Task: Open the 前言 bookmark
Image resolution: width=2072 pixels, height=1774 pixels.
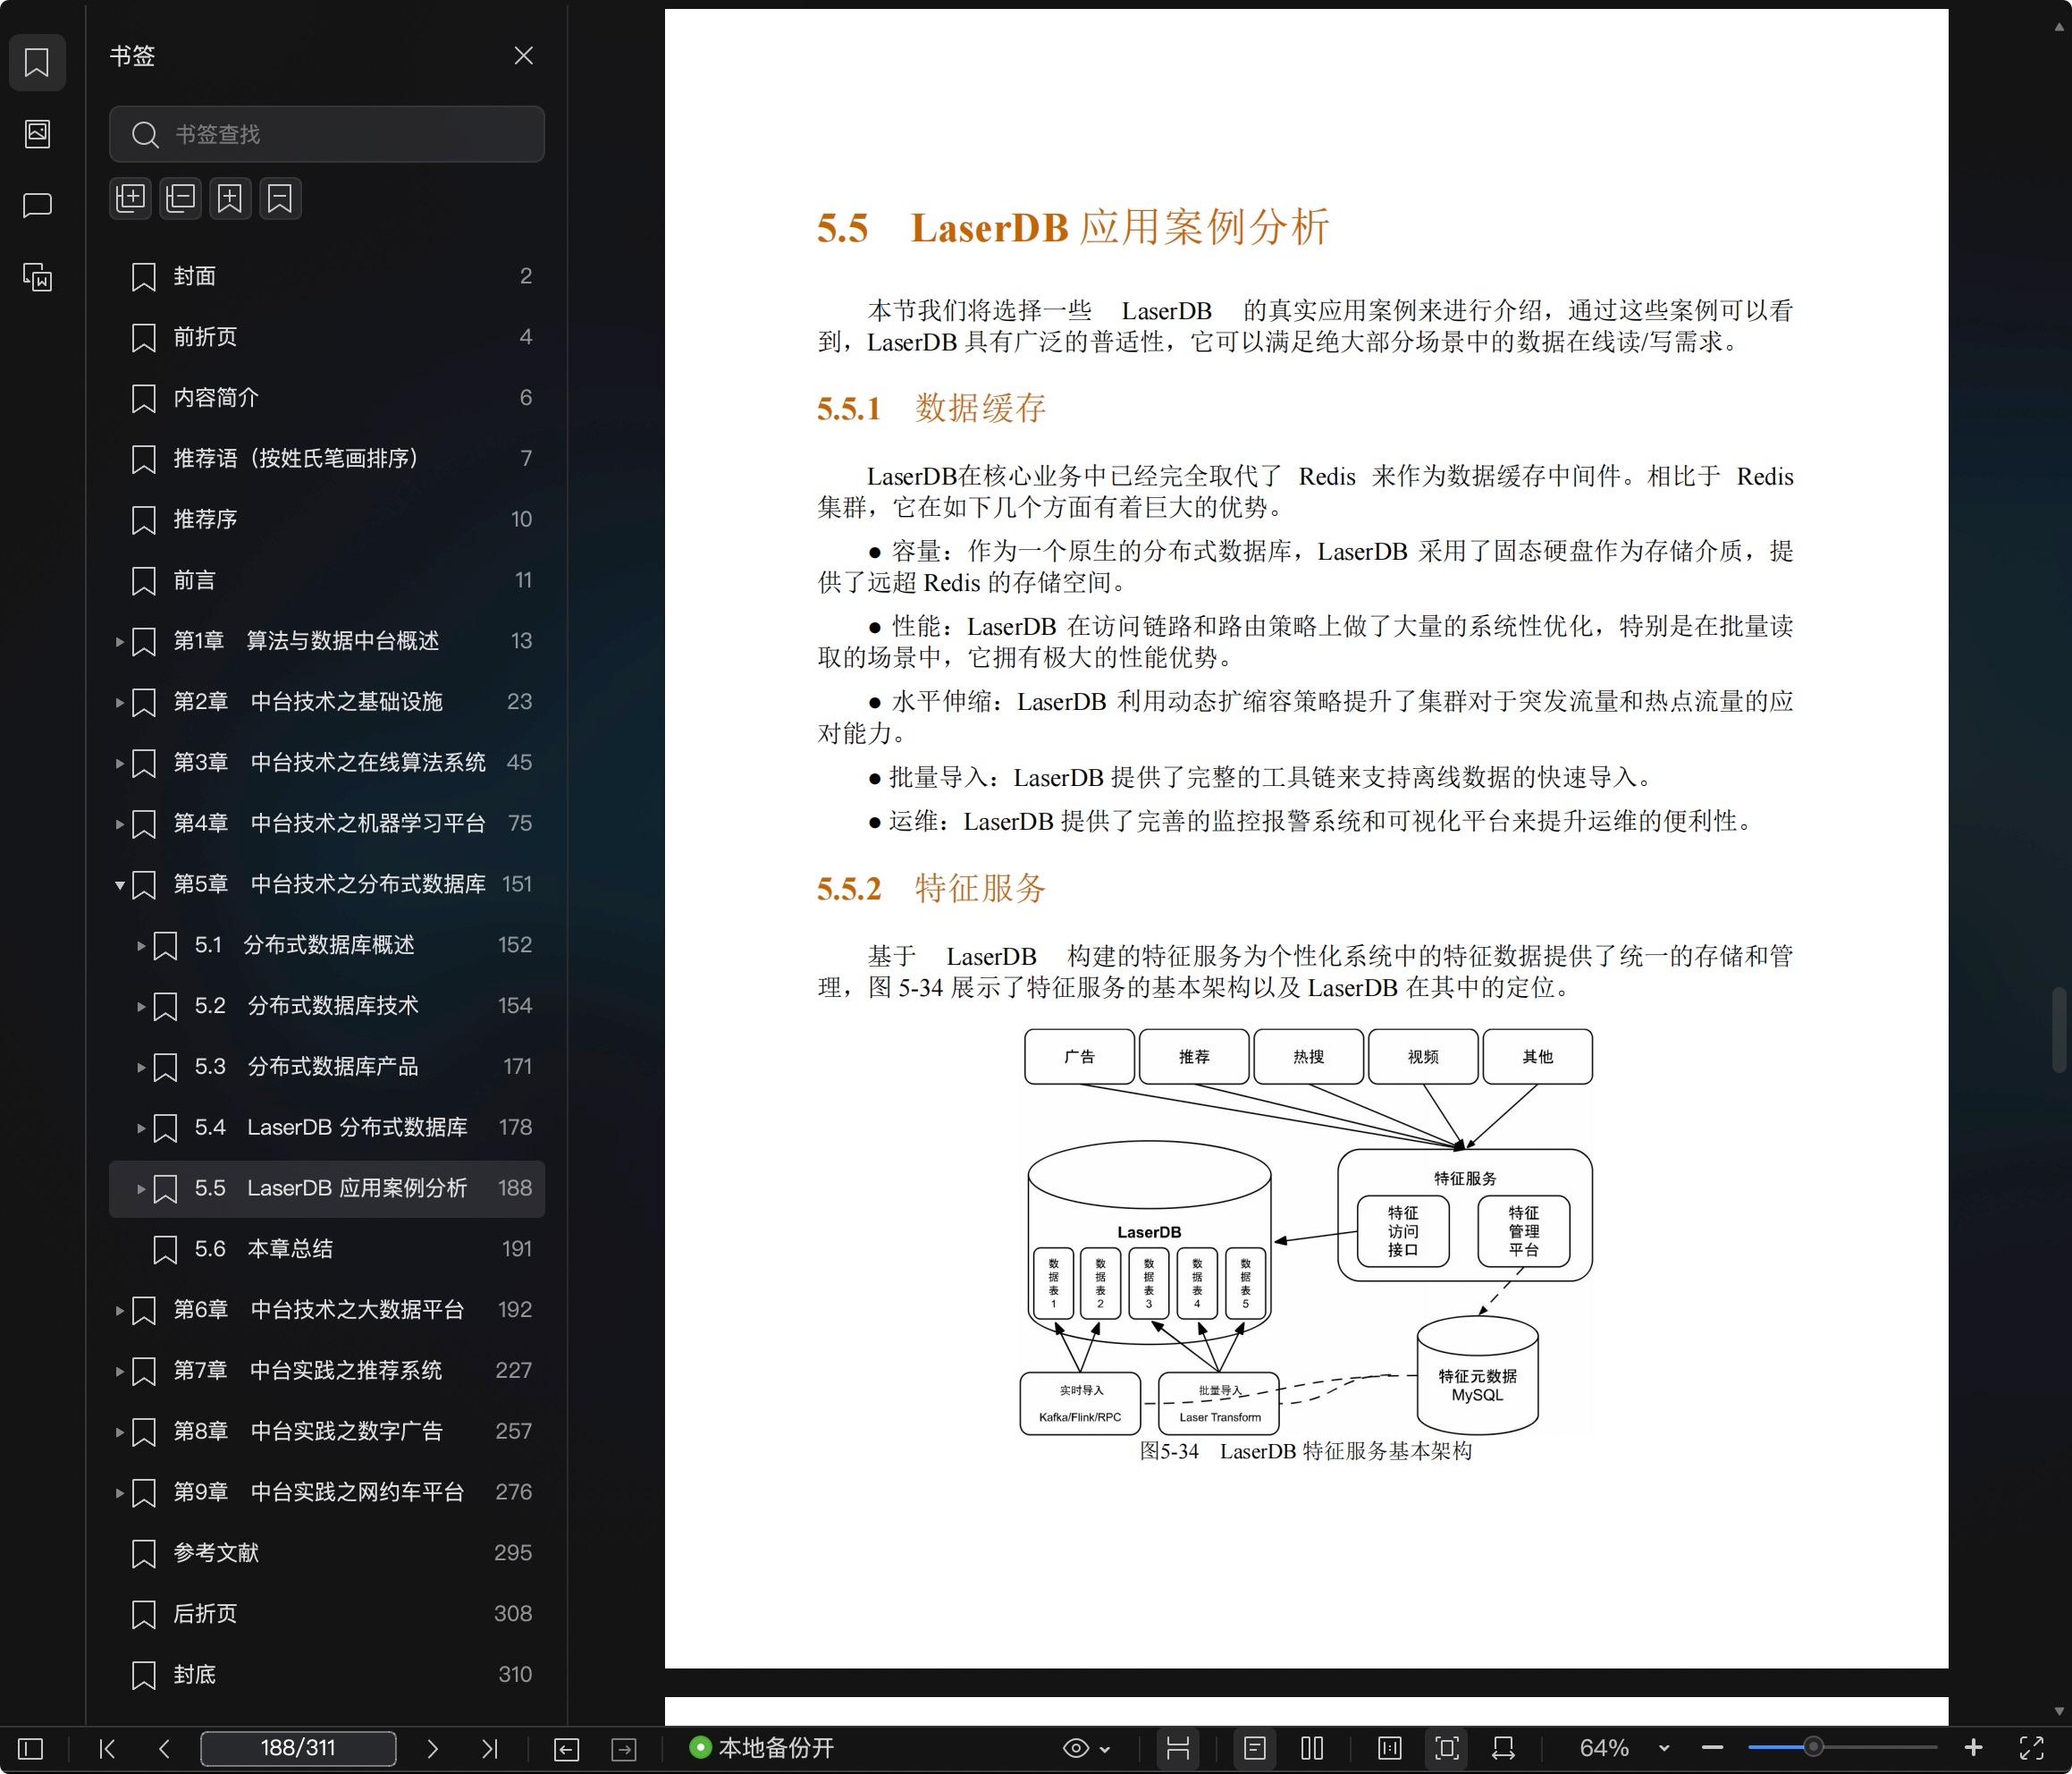Action: (x=327, y=580)
